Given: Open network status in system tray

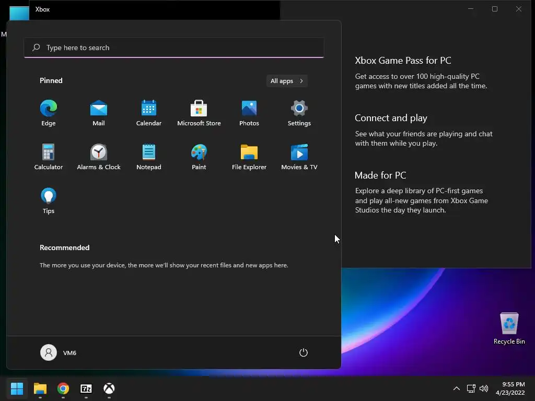Looking at the screenshot, I should [x=471, y=388].
